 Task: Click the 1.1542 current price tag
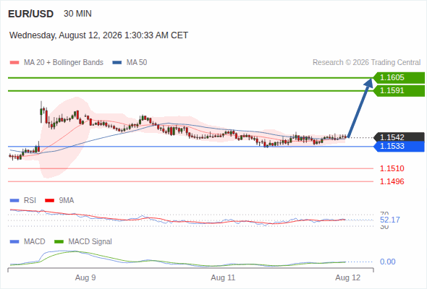pyautogui.click(x=399, y=137)
